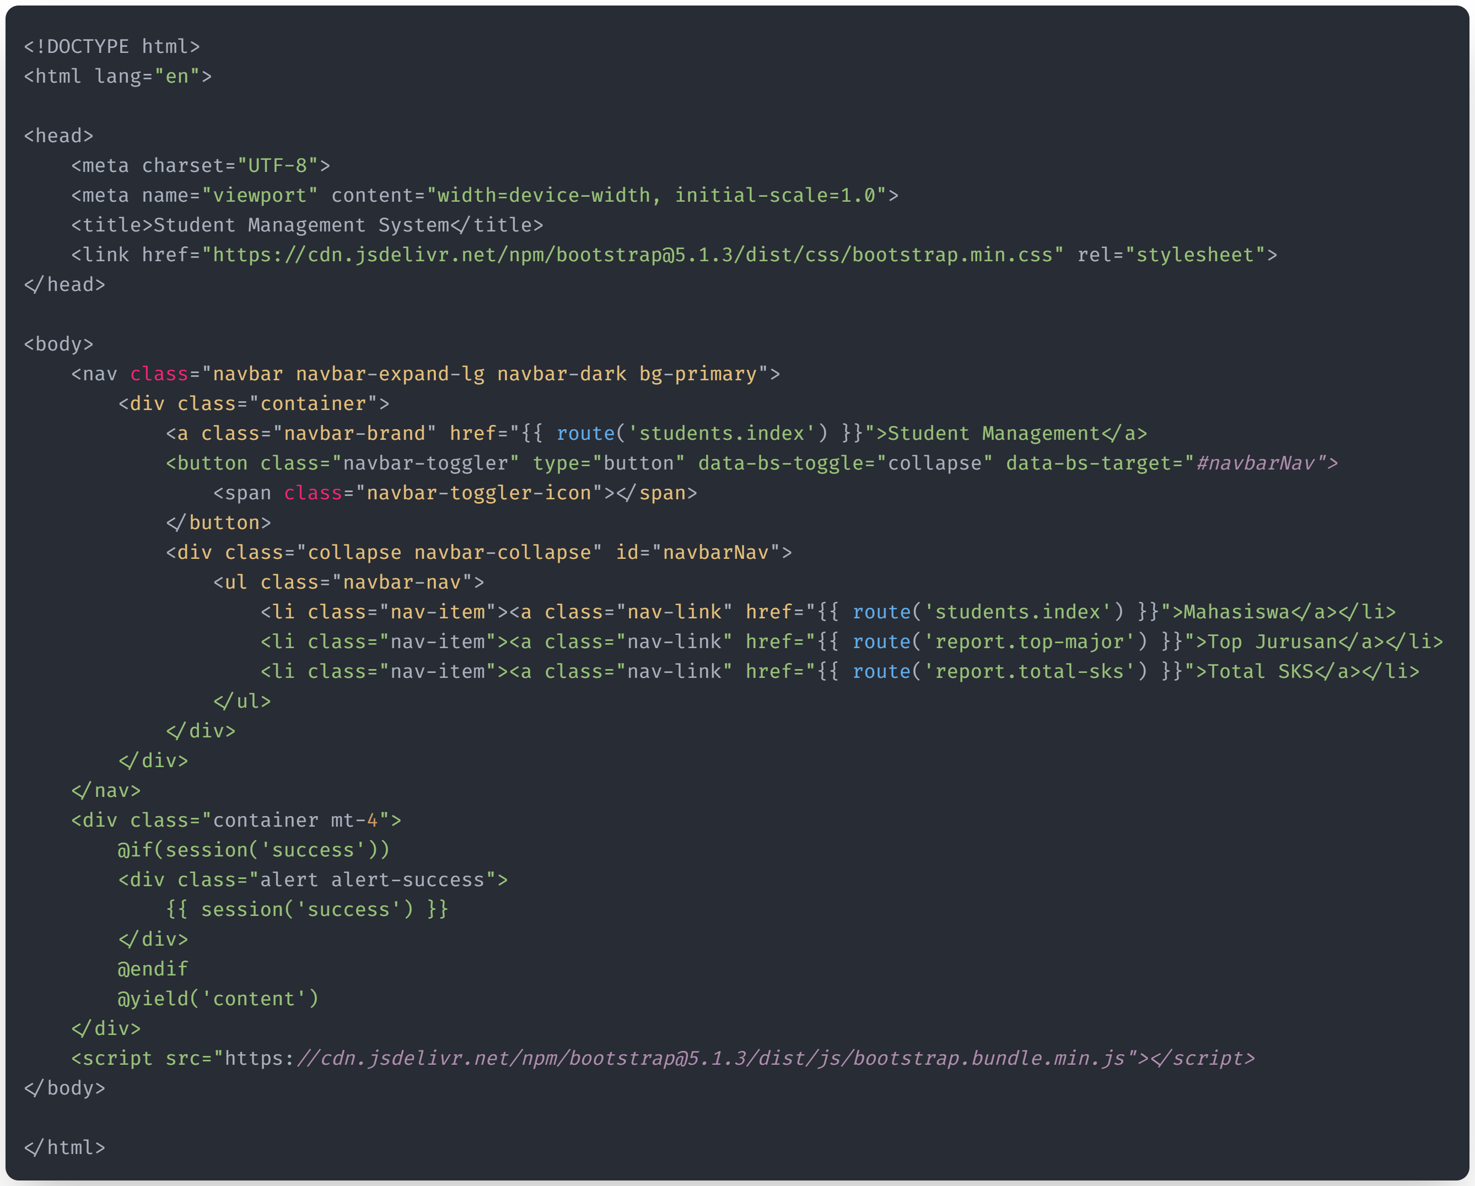Click the Student Management anchor text
The width and height of the screenshot is (1475, 1186).
pyautogui.click(x=994, y=433)
